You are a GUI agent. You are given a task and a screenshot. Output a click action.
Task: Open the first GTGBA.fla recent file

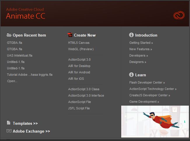click(x=15, y=43)
